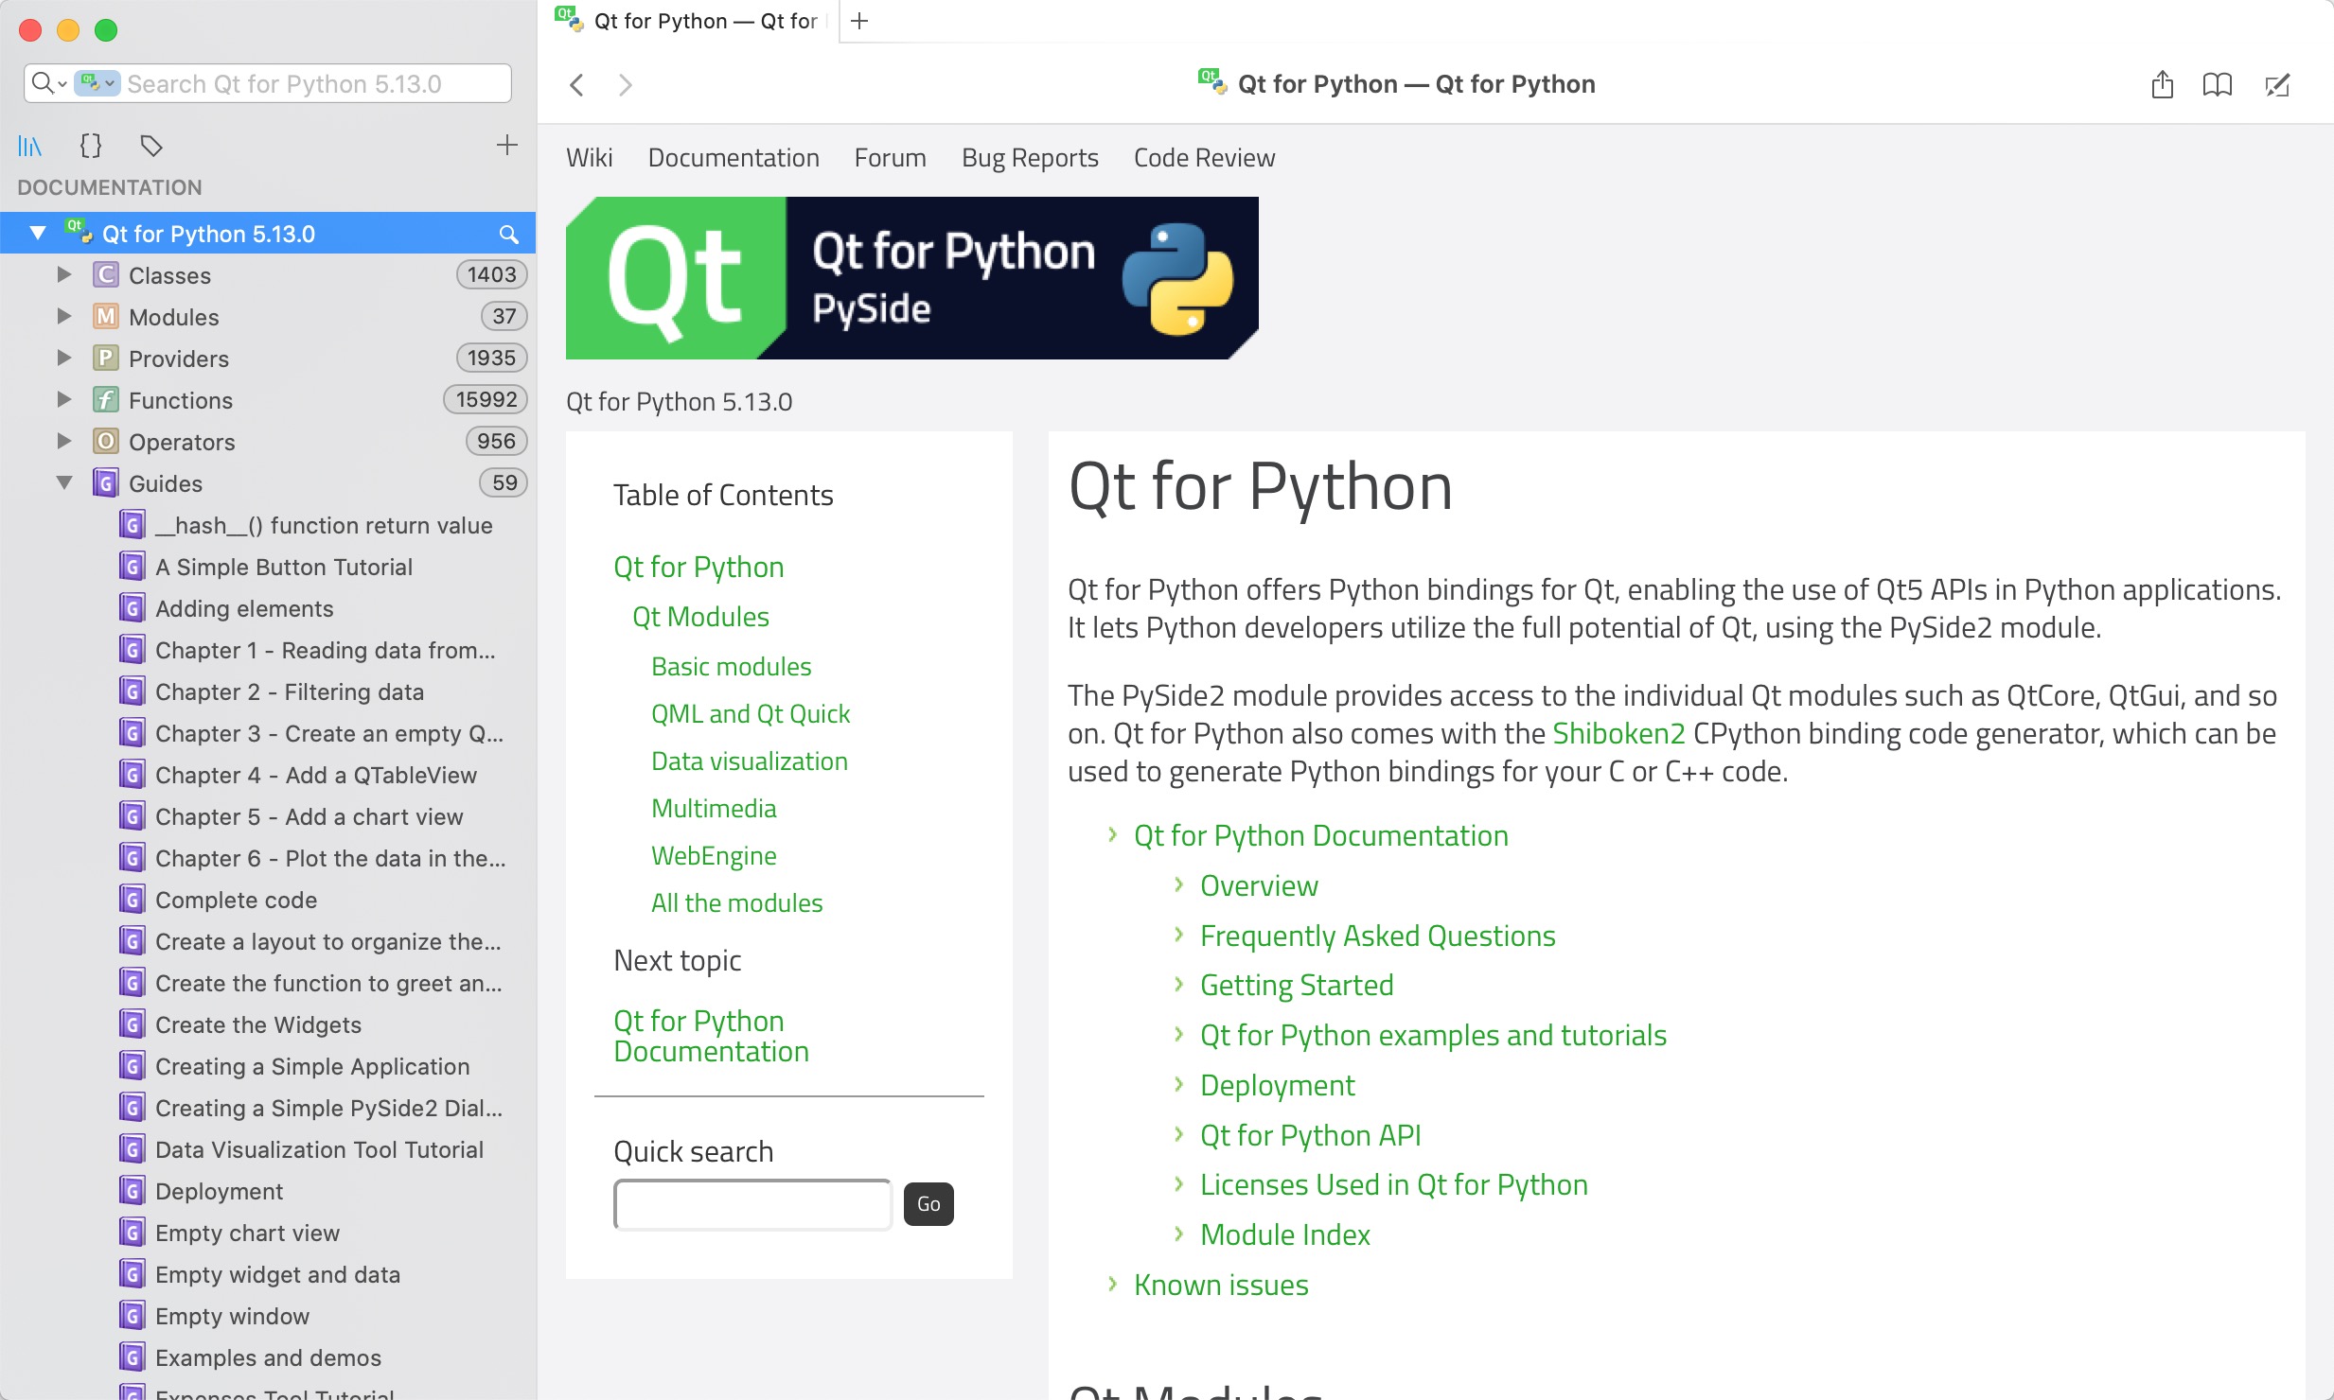Open new tab with plus button
Viewport: 2334px width, 1400px height.
click(x=859, y=21)
